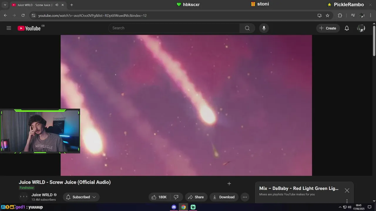
Task: Select the Juice WRLD - Screw Juice tab
Action: pos(35,5)
